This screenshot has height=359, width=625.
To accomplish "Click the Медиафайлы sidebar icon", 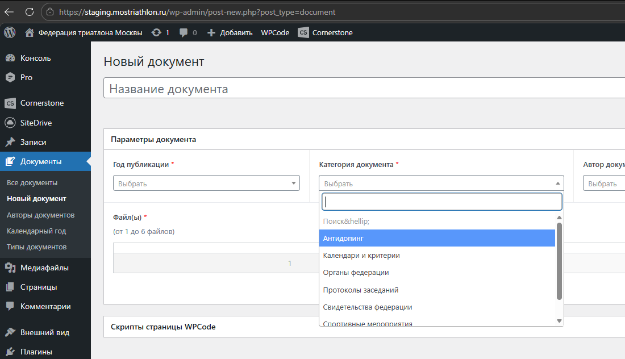I will click(10, 268).
